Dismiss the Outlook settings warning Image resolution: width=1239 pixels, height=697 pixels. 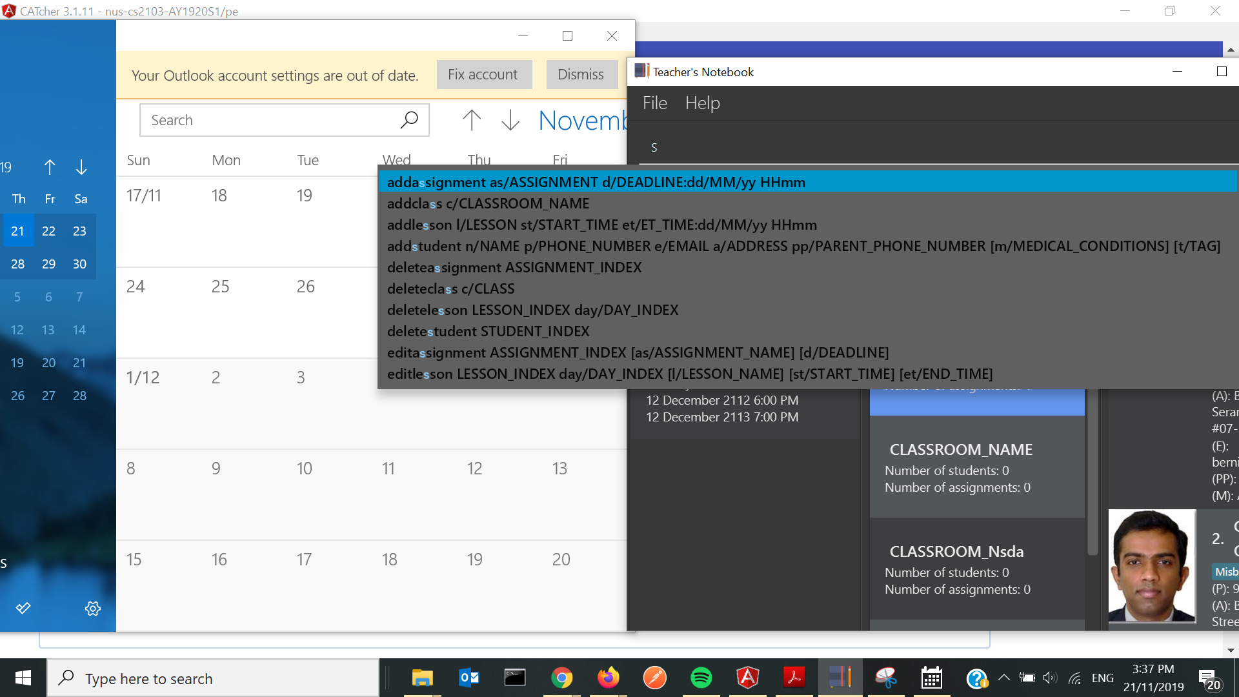click(580, 75)
